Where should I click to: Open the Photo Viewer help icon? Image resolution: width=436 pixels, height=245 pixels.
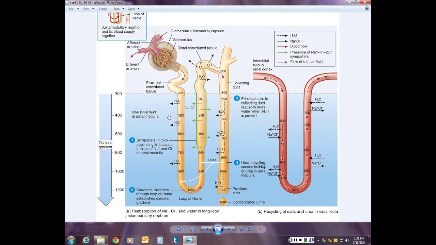click(367, 9)
